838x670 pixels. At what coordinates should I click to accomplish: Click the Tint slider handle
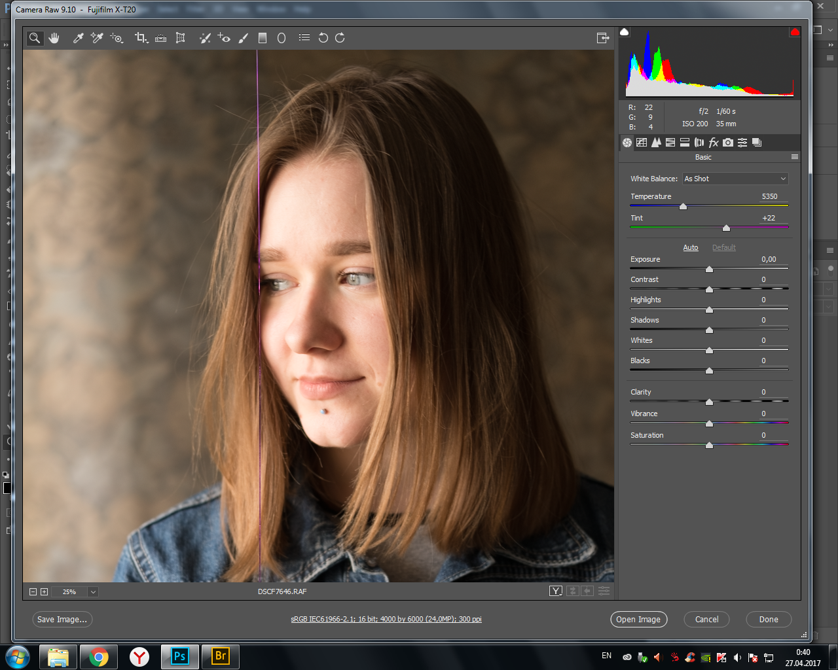pos(726,228)
